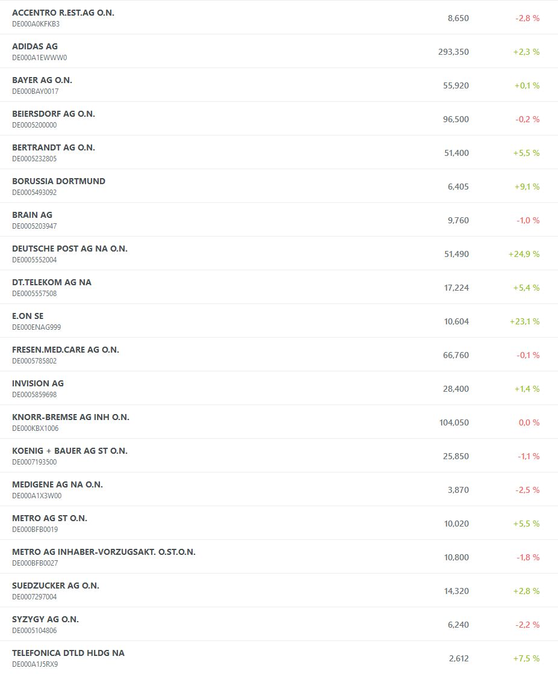
Task: Click the 104,050 price of Knorr-Bremse
Action: [x=454, y=422]
